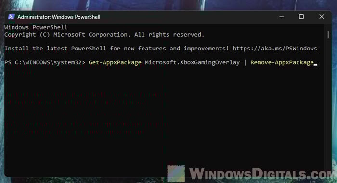
Task: Click the Remove-AppxPackage command text
Action: tap(282, 62)
